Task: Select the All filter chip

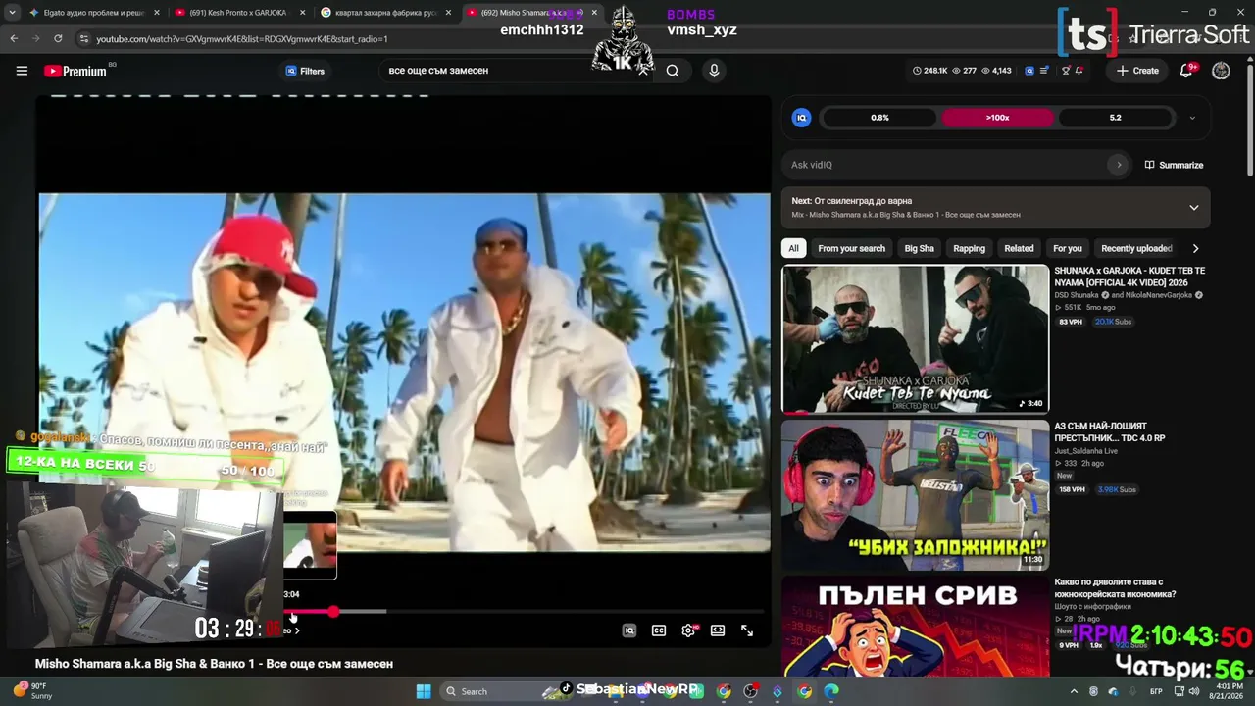Action: tap(793, 248)
